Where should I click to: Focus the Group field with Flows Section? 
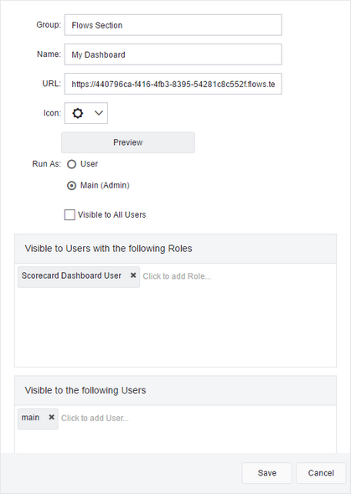tap(173, 25)
